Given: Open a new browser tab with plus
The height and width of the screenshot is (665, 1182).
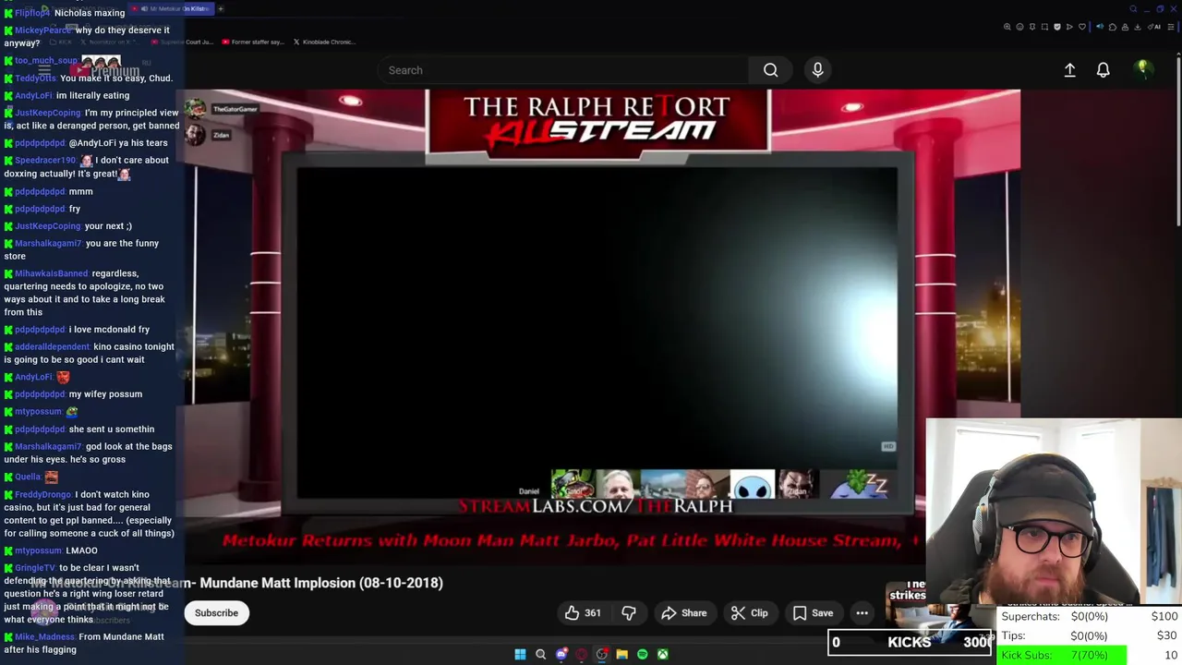Looking at the screenshot, I should (221, 9).
